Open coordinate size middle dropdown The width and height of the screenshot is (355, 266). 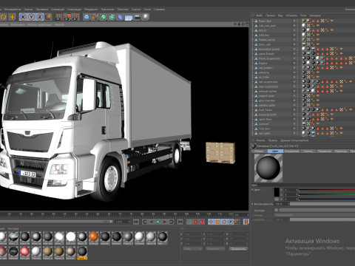[215, 249]
